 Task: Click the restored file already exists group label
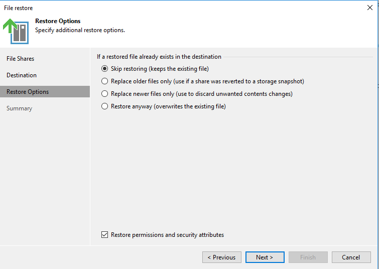pyautogui.click(x=159, y=57)
